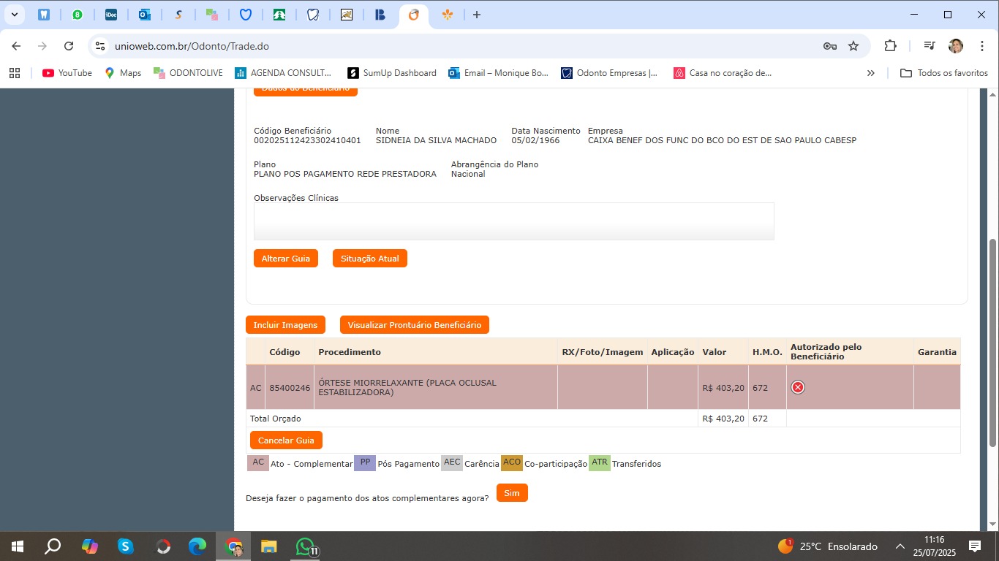The width and height of the screenshot is (999, 561).
Task: Open the media control icon in toolbar
Action: click(x=930, y=46)
